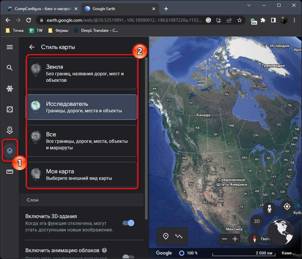This screenshot has width=302, height=259.
Task: Click the Google logo on the map
Action: coord(164,253)
